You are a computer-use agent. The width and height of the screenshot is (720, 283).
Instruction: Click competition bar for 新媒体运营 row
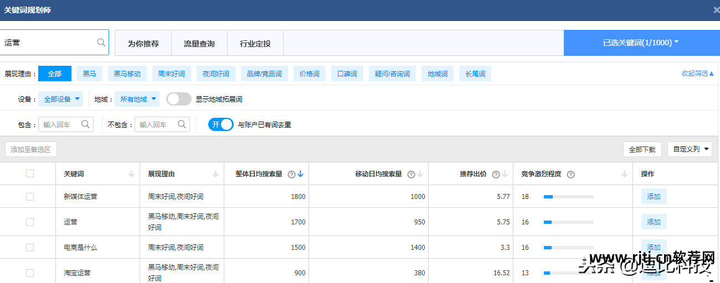pos(569,196)
